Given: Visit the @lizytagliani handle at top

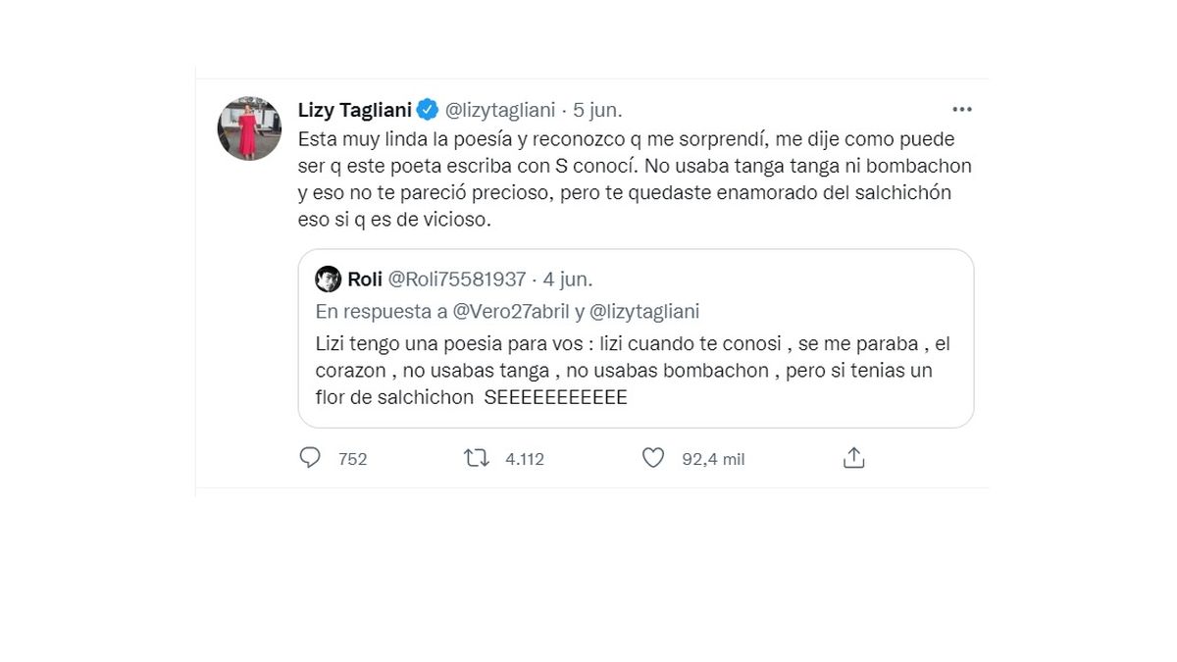Looking at the screenshot, I should pyautogui.click(x=500, y=109).
